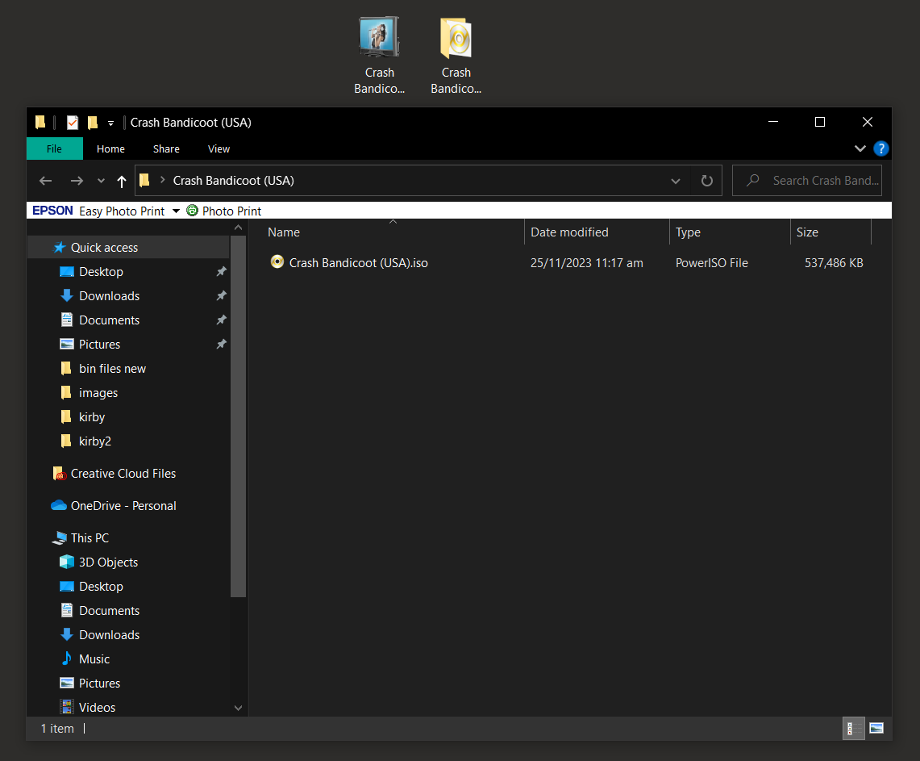
Task: Sort files by the Date modified column
Action: pos(569,232)
